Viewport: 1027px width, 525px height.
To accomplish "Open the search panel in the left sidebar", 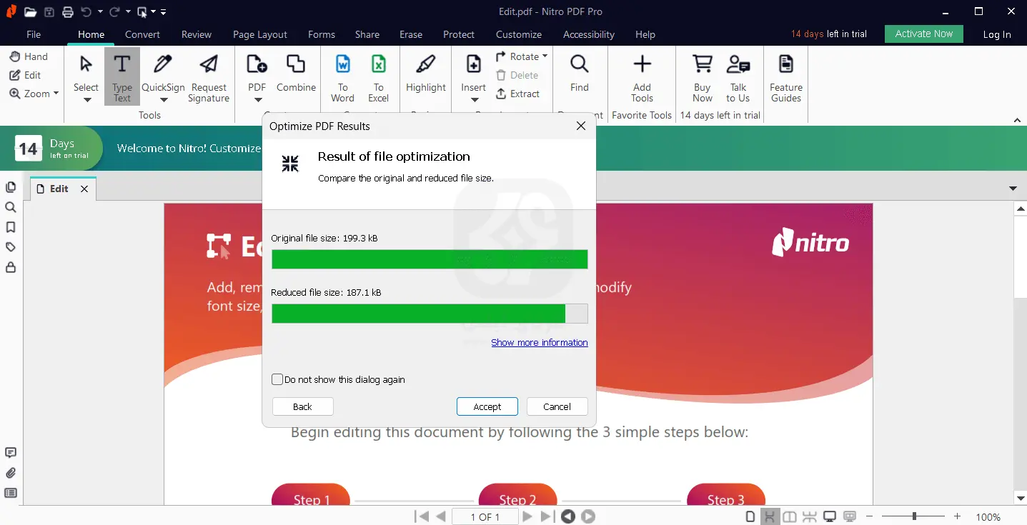I will click(11, 207).
